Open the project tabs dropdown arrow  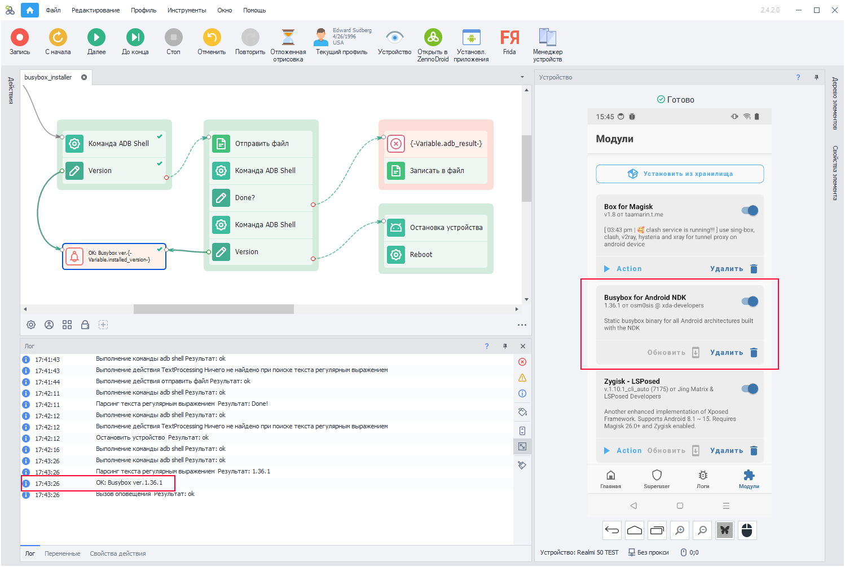[522, 77]
